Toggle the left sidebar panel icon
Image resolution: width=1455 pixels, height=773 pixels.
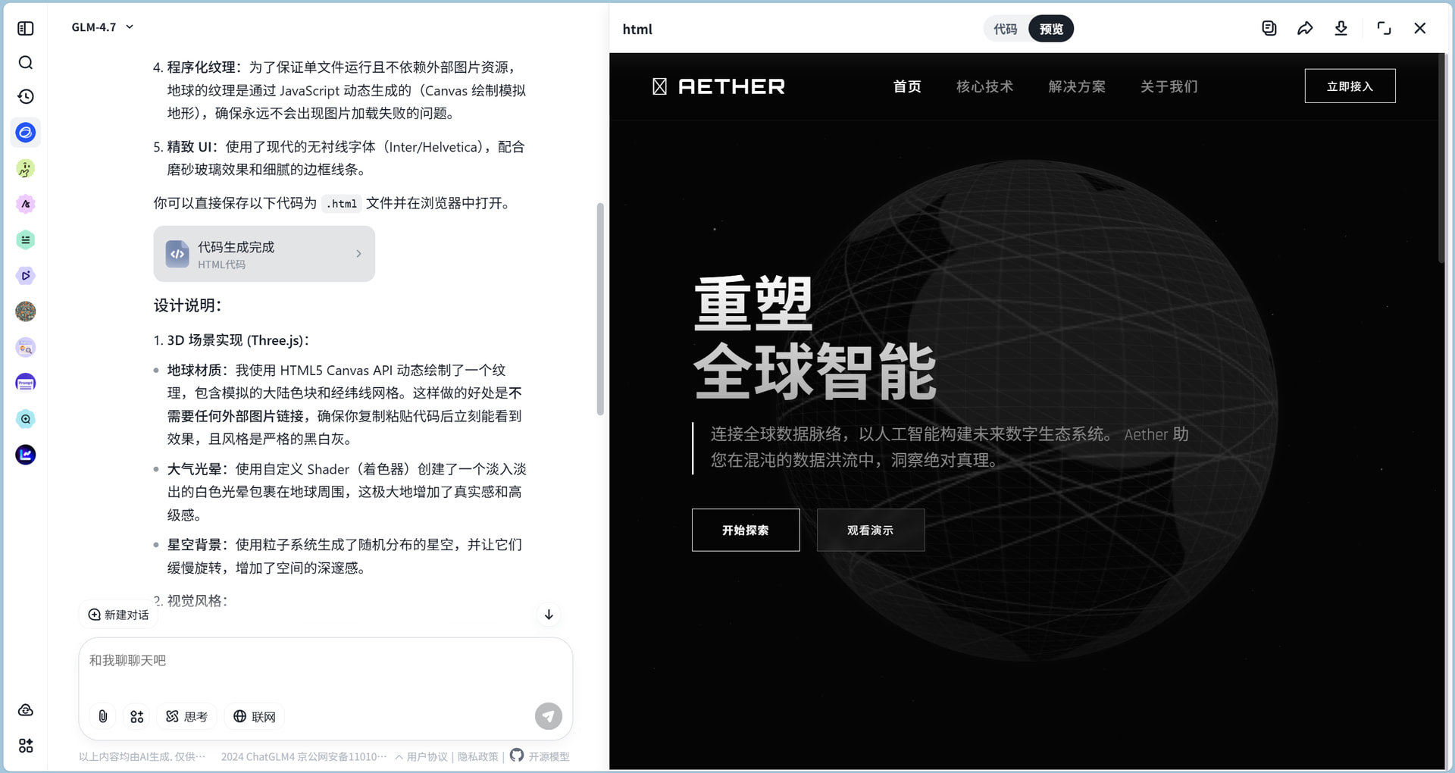pyautogui.click(x=26, y=28)
